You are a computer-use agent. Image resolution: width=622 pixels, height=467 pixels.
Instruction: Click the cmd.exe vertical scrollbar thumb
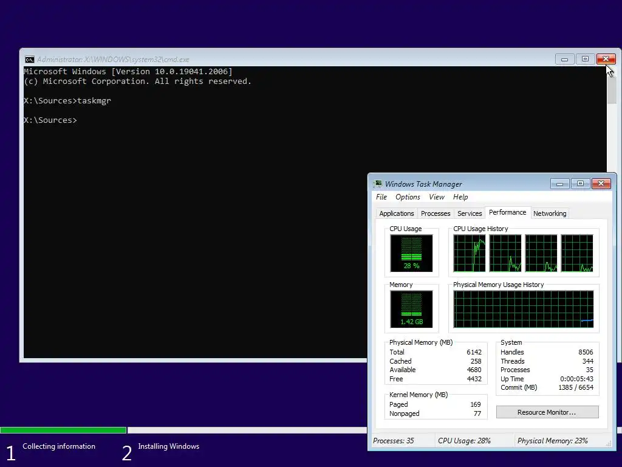tap(611, 89)
